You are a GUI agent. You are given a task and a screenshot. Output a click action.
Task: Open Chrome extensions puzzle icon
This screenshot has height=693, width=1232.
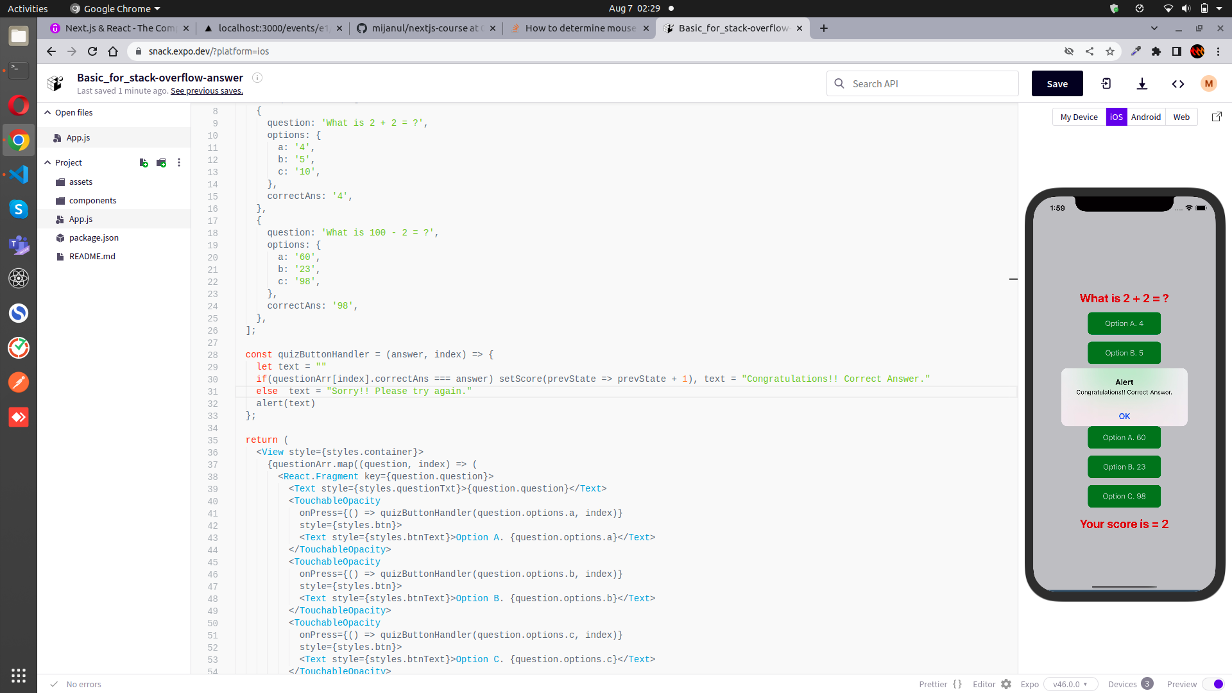[1156, 51]
